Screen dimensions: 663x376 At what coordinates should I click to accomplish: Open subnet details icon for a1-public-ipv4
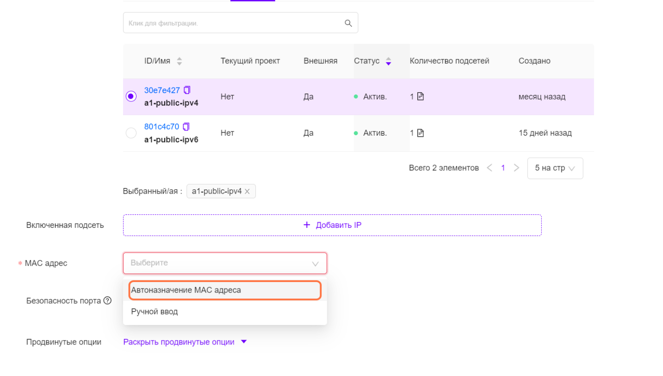(420, 97)
